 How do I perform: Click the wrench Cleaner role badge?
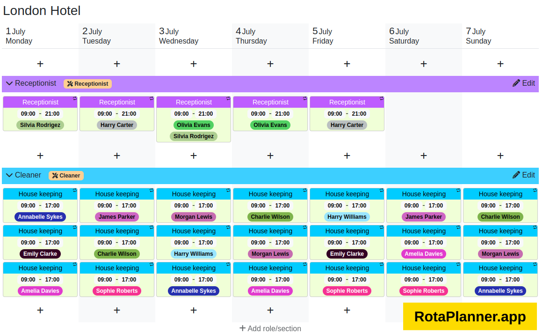(x=66, y=176)
